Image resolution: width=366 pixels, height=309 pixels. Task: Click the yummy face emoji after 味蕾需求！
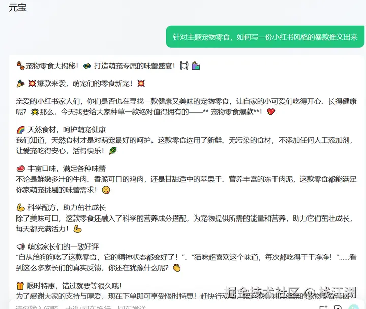[x=106, y=190]
